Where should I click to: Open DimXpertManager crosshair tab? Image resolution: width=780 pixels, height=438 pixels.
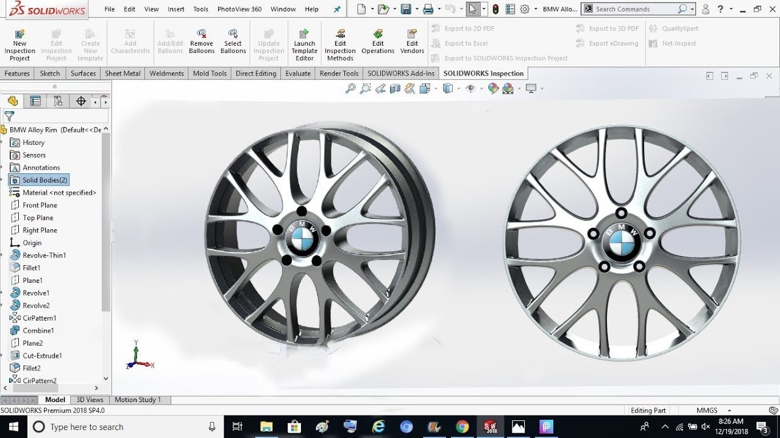(x=80, y=102)
